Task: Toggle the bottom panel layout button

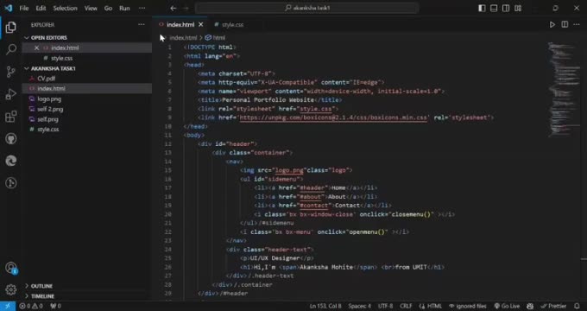Action: (x=494, y=9)
